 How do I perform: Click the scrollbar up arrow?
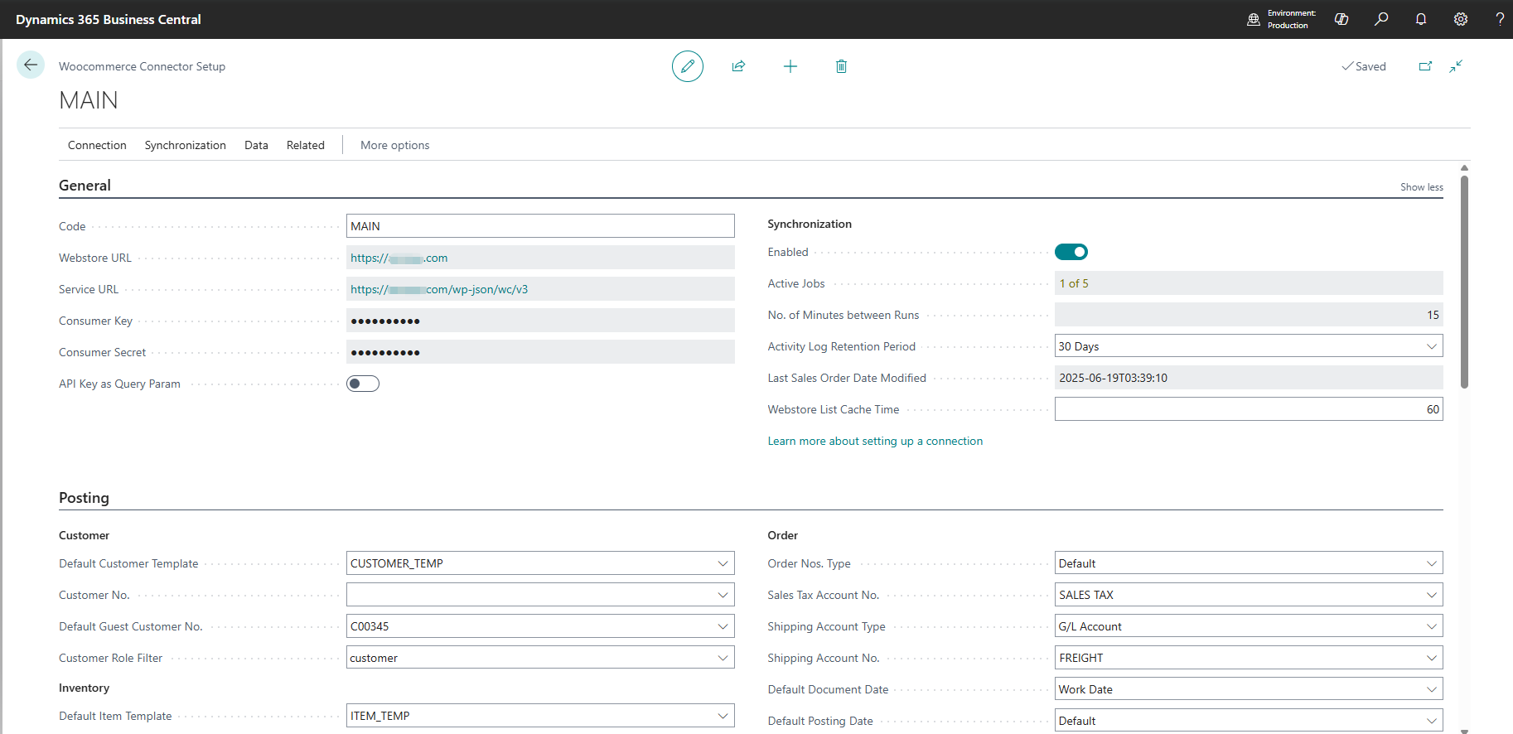(1464, 167)
